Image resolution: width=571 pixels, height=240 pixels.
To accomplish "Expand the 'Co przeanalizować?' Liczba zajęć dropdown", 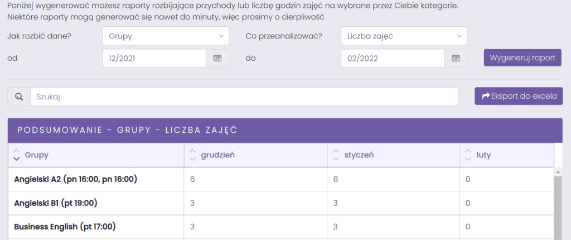I will pos(404,36).
